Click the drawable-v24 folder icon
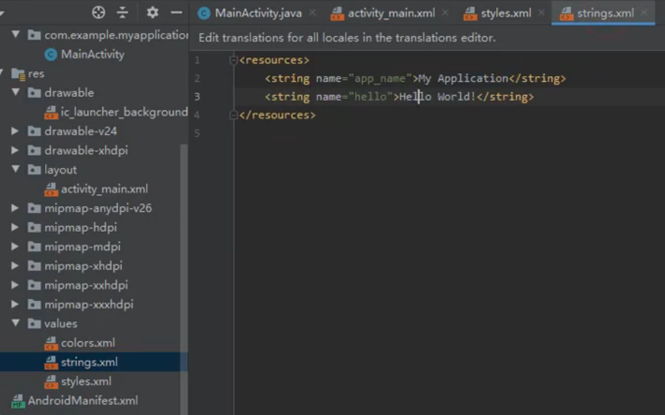This screenshot has width=665, height=415. (x=34, y=132)
